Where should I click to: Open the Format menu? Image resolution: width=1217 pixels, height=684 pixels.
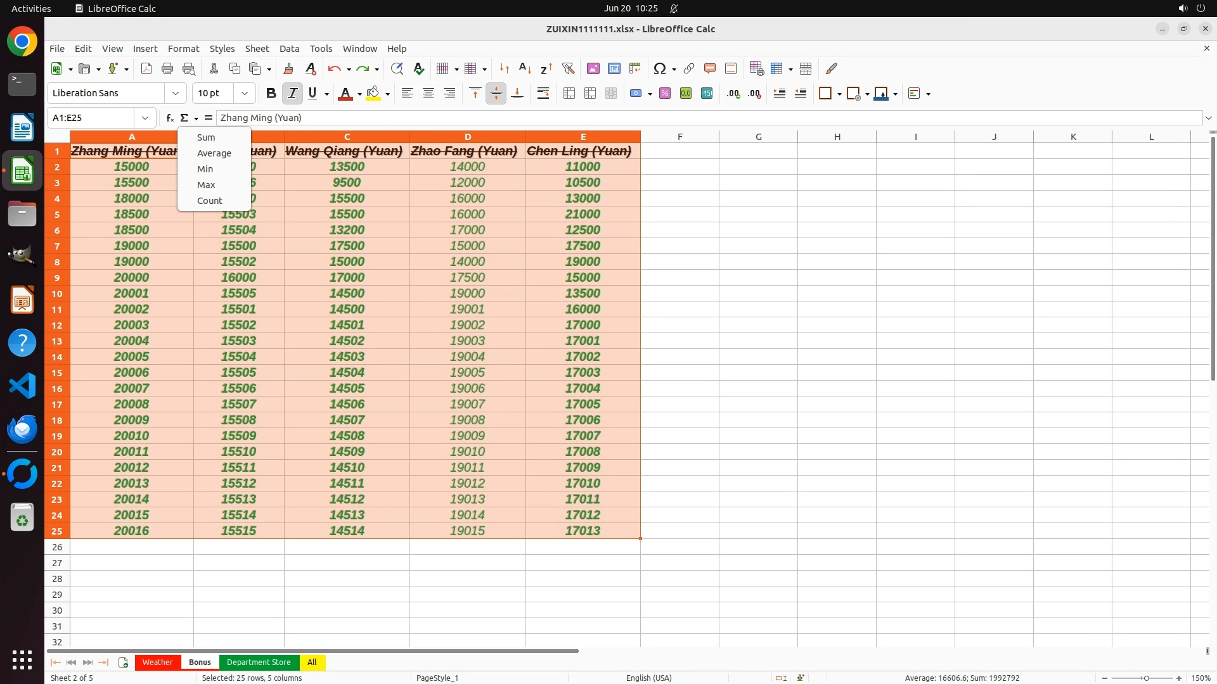[183, 49]
